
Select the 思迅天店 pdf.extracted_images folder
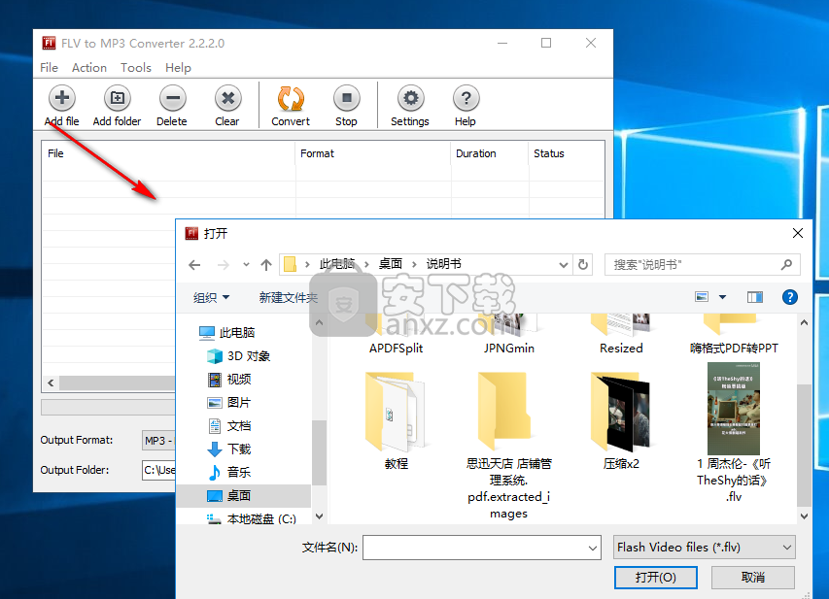(x=508, y=447)
